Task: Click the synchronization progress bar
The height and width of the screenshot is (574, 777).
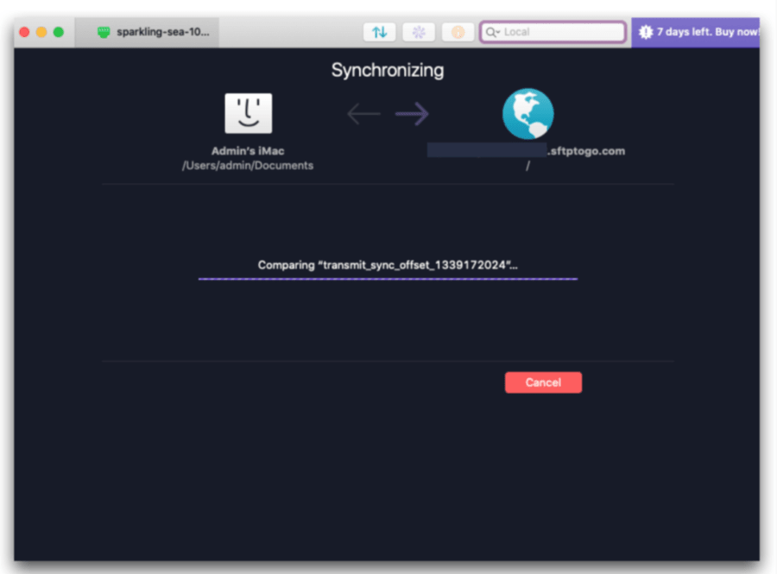Action: coord(388,279)
